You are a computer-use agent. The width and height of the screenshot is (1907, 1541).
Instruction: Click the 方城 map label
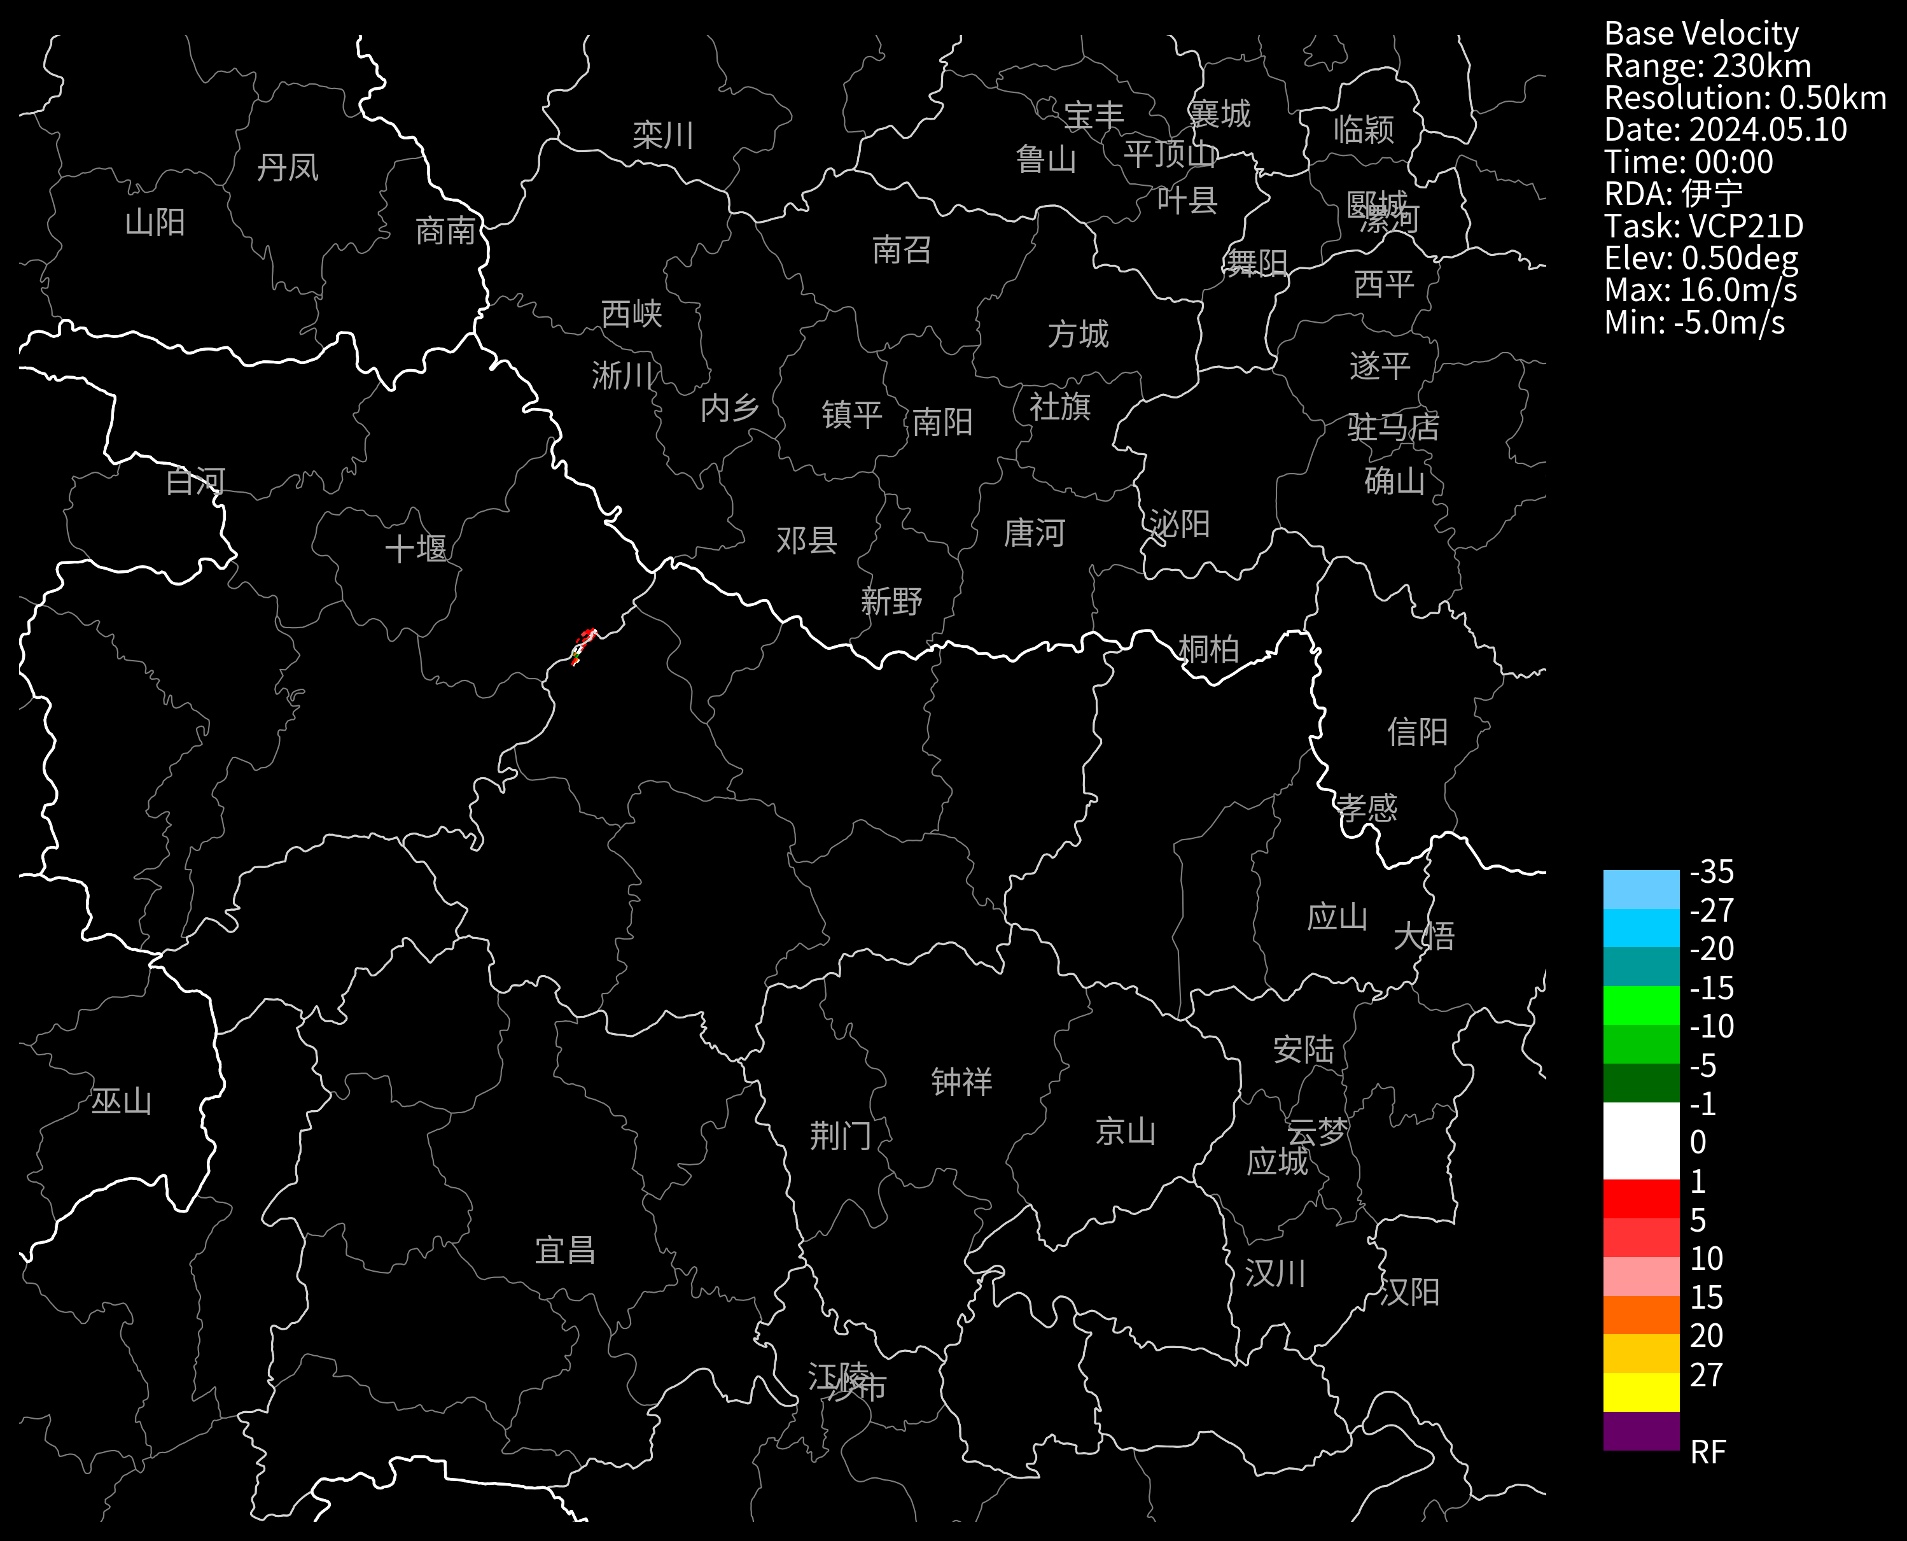1077,334
